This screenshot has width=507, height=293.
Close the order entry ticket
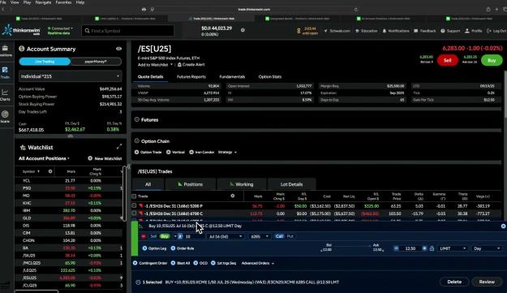[x=503, y=226]
